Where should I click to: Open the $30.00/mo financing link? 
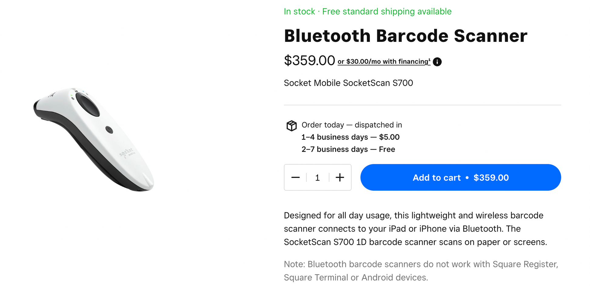(384, 62)
